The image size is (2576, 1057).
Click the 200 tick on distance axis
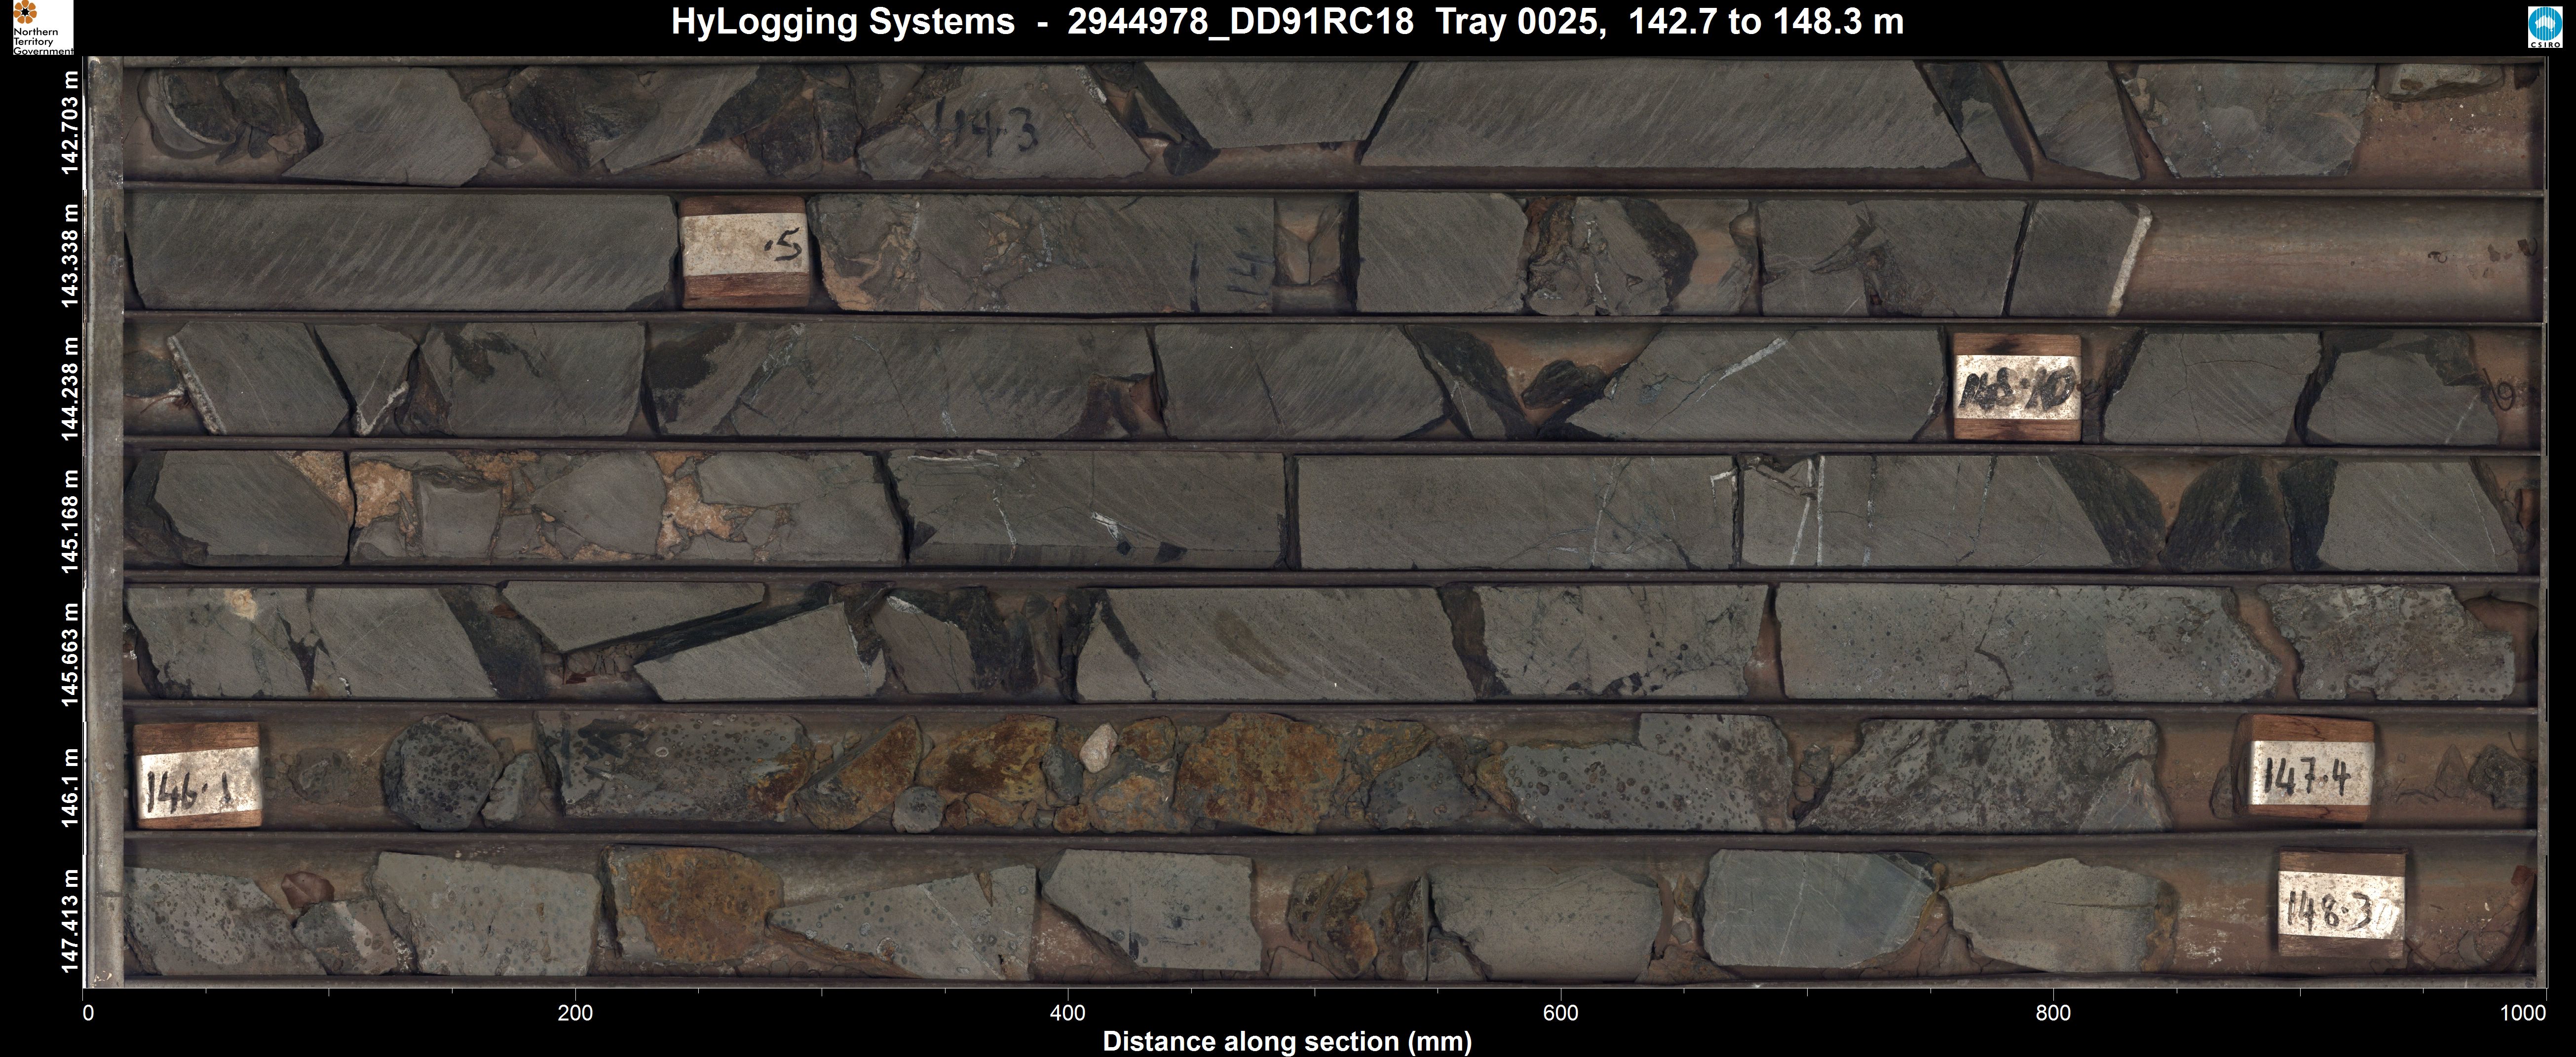(x=575, y=1012)
